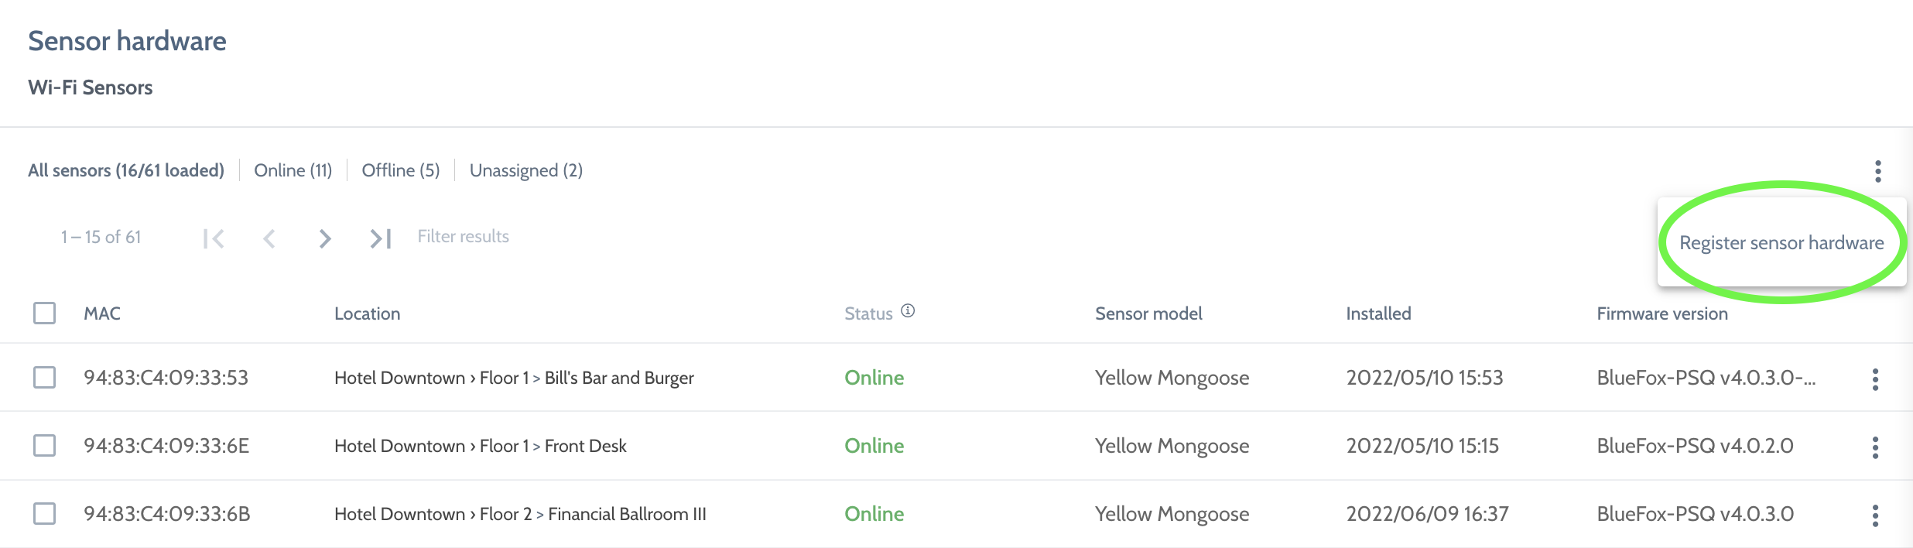This screenshot has height=548, width=1913.
Task: Switch to the Online (11) tab
Action: click(293, 170)
